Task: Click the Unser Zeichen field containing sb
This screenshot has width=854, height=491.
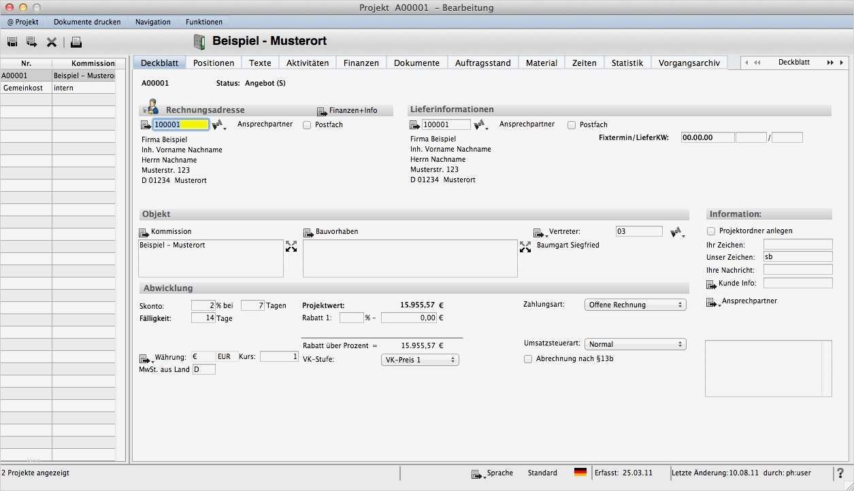Action: 798,257
